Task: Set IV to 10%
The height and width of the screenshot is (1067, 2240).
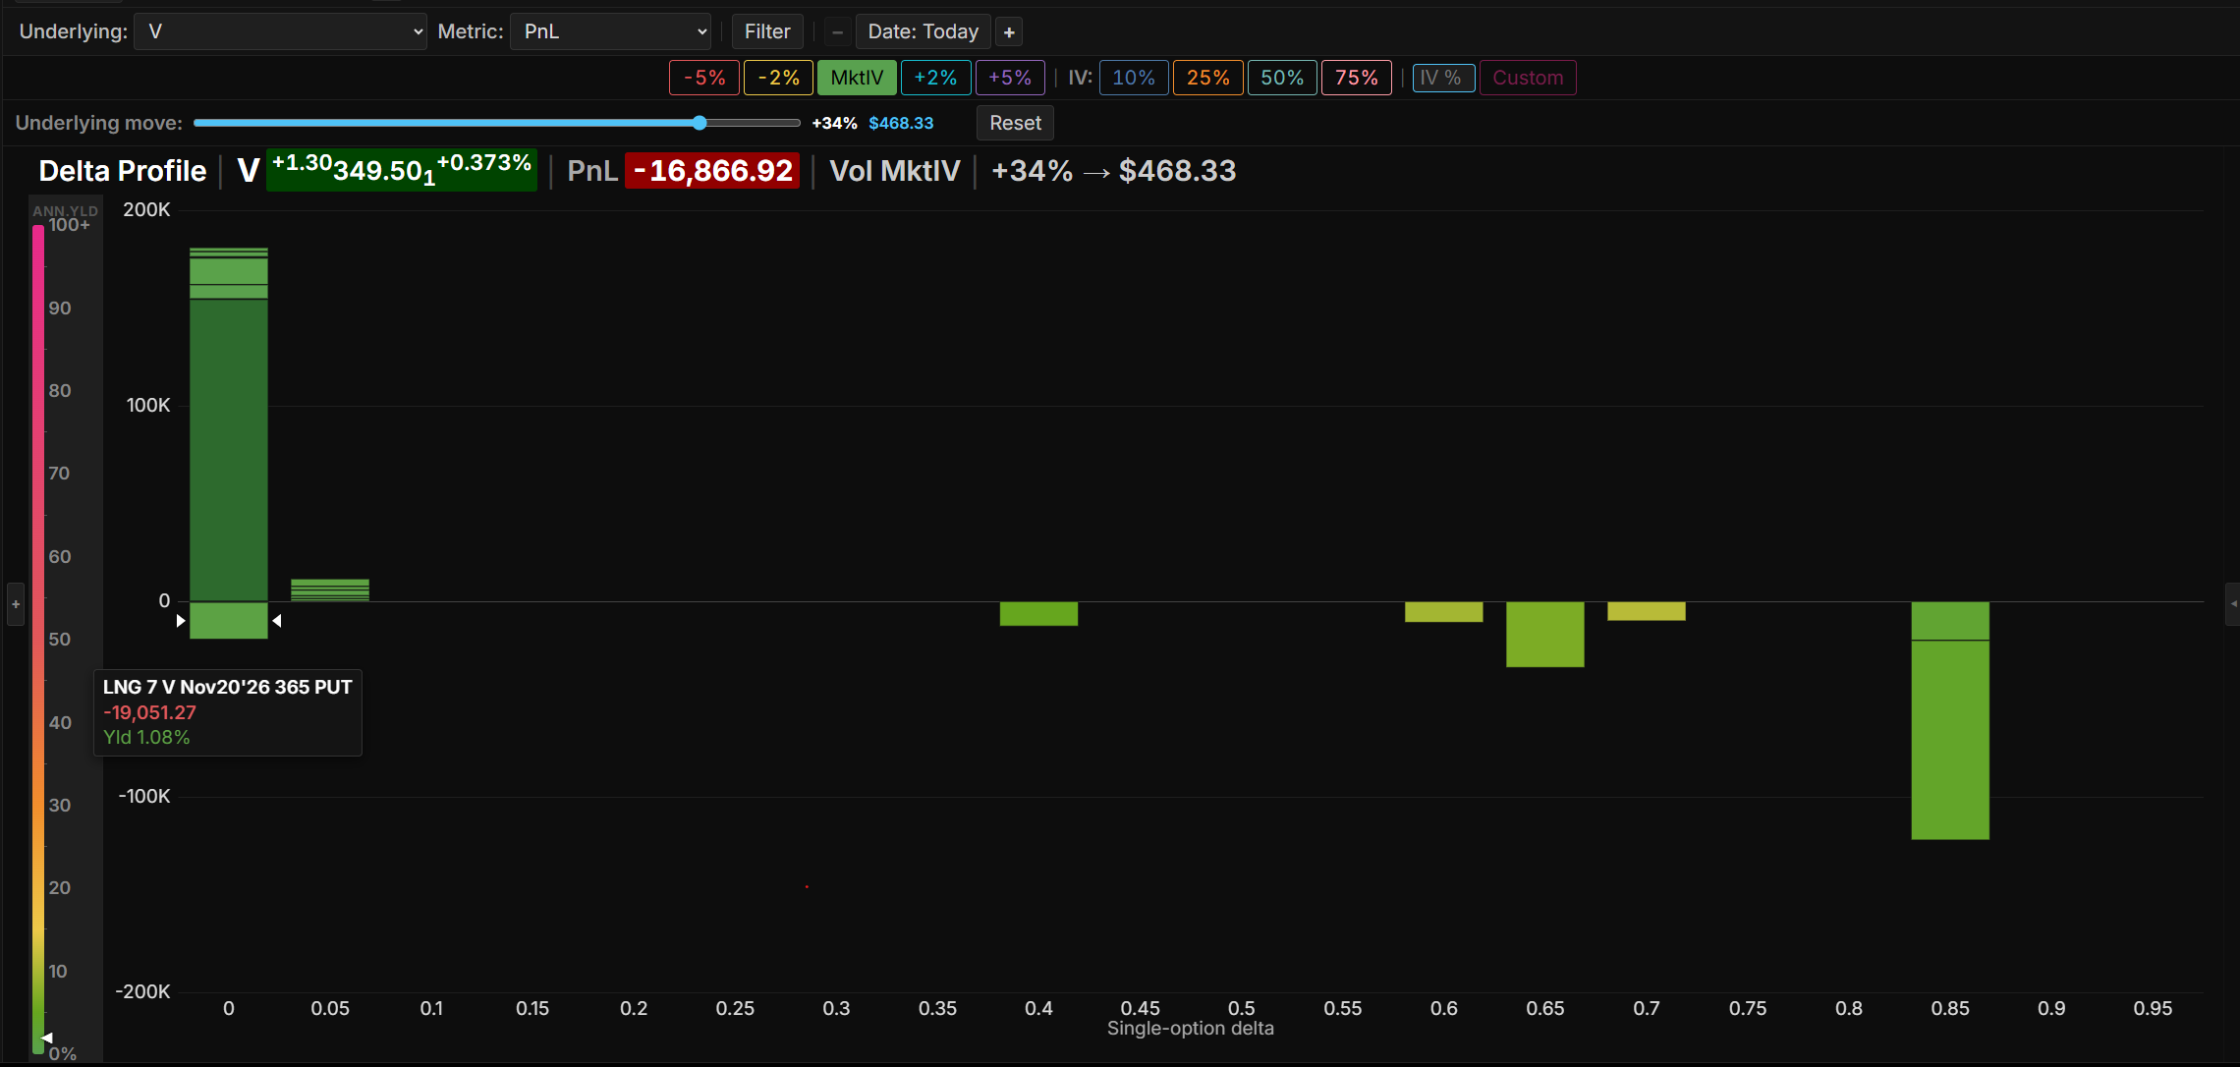Action: pos(1134,78)
